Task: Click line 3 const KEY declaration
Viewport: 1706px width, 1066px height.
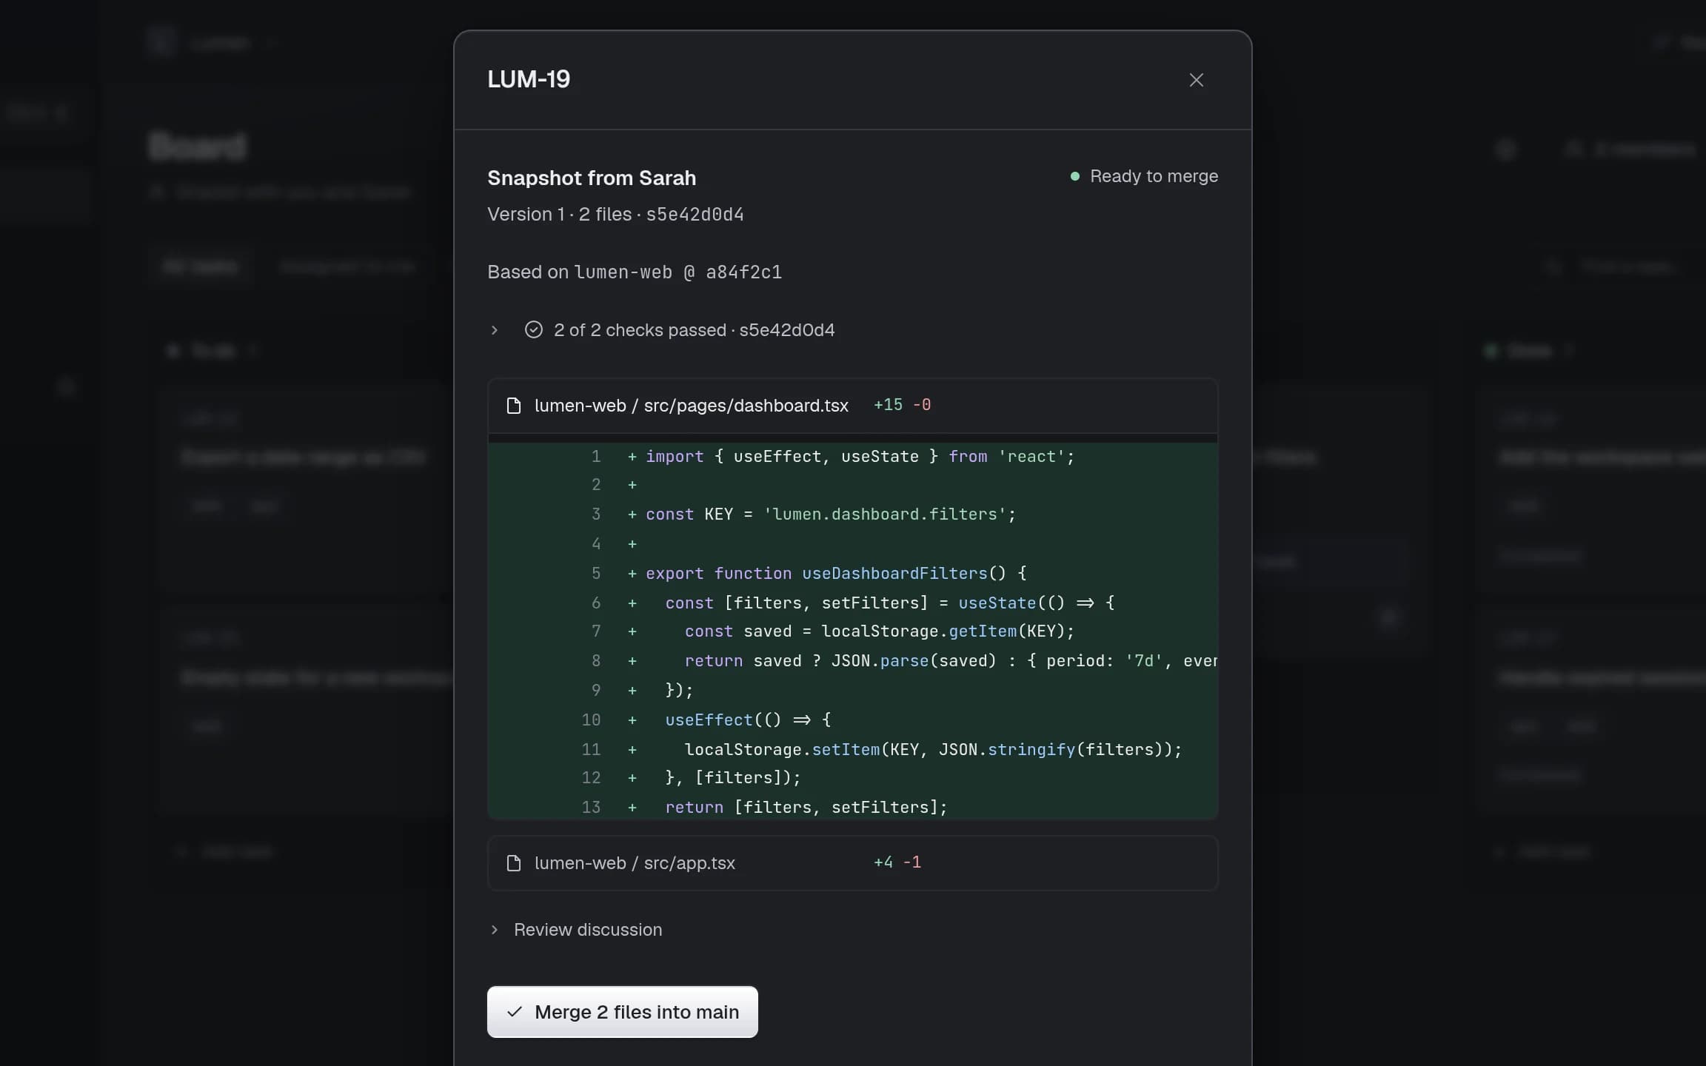Action: pos(830,514)
